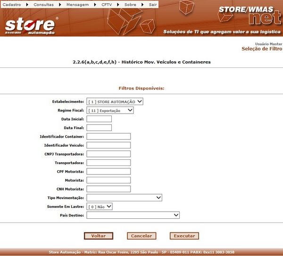The image size is (283, 256).
Task: Expand the País Destino dropdown
Action: [133, 215]
